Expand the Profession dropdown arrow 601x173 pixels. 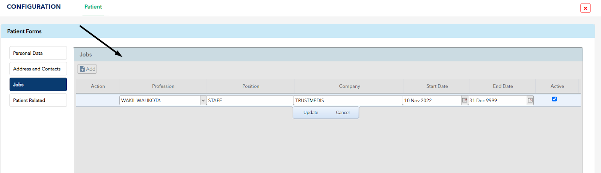point(203,100)
